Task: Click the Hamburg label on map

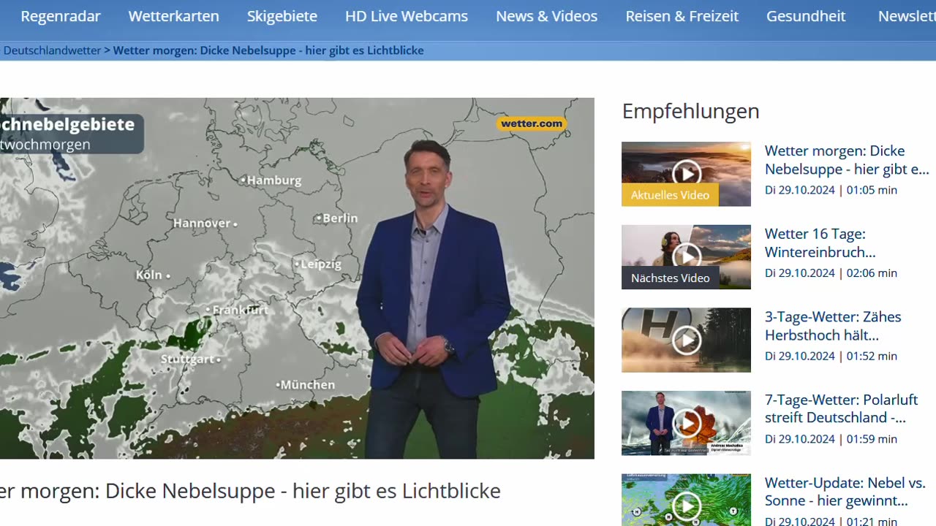Action: coord(273,180)
